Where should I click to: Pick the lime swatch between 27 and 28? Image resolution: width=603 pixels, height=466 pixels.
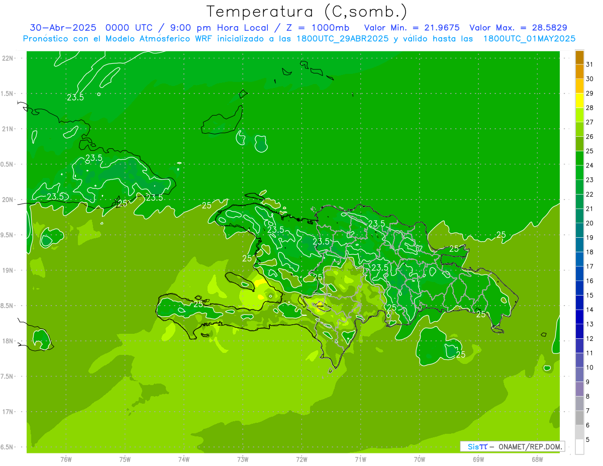pyautogui.click(x=579, y=115)
